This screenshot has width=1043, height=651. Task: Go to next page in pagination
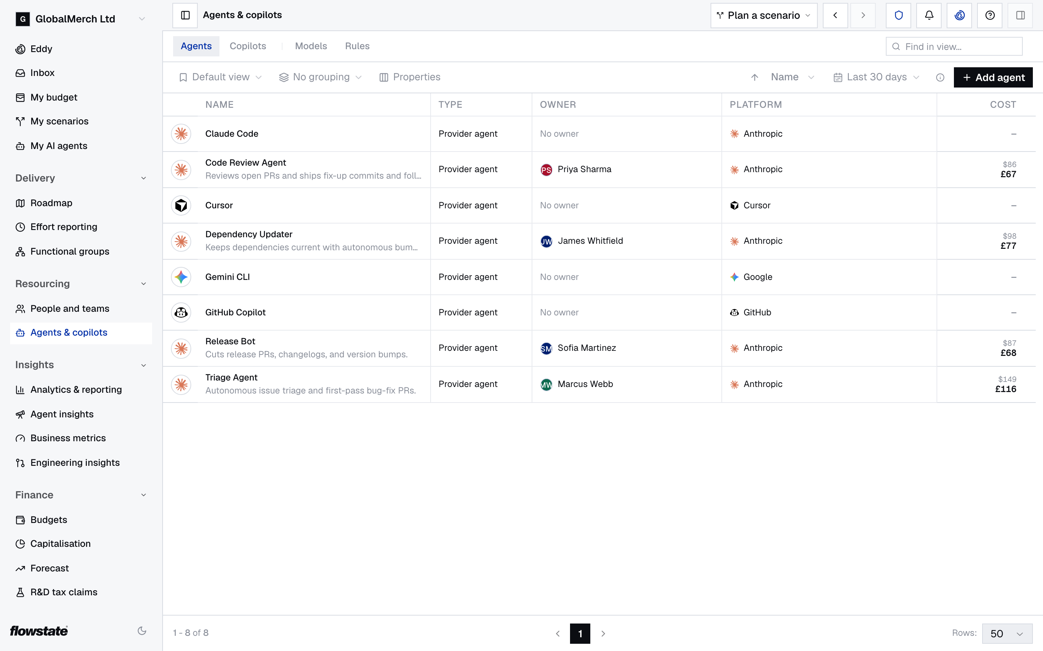(x=603, y=633)
